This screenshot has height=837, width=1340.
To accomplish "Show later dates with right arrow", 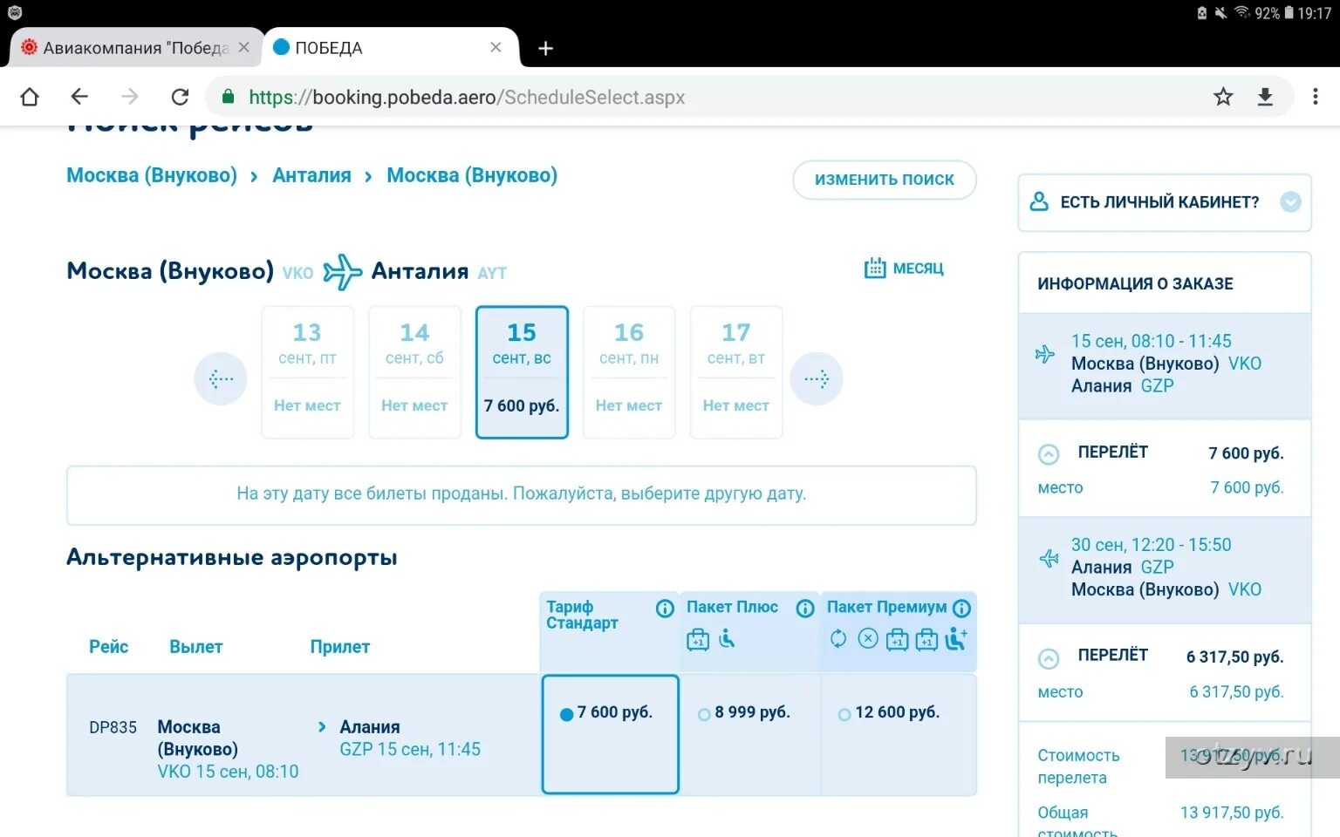I will 817,378.
